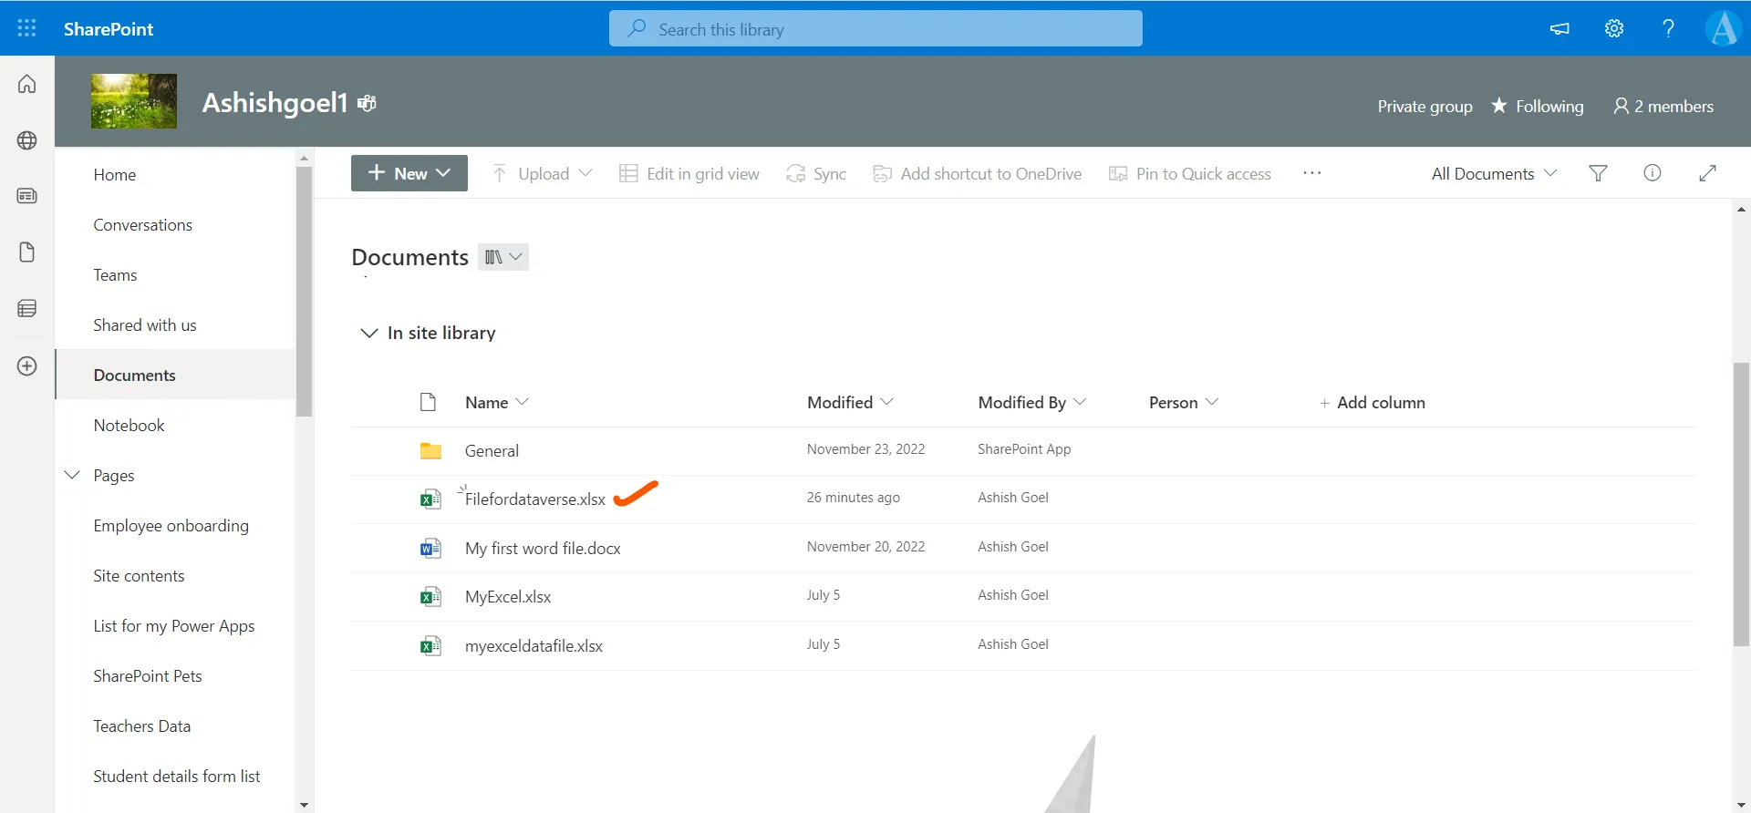Open the General folder name
Screen dimensions: 1751x813
point(492,450)
